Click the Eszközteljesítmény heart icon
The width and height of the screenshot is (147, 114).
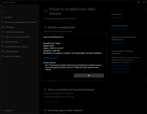click(x=3, y=46)
